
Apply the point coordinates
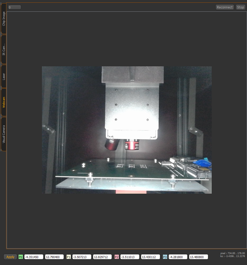tap(10, 257)
